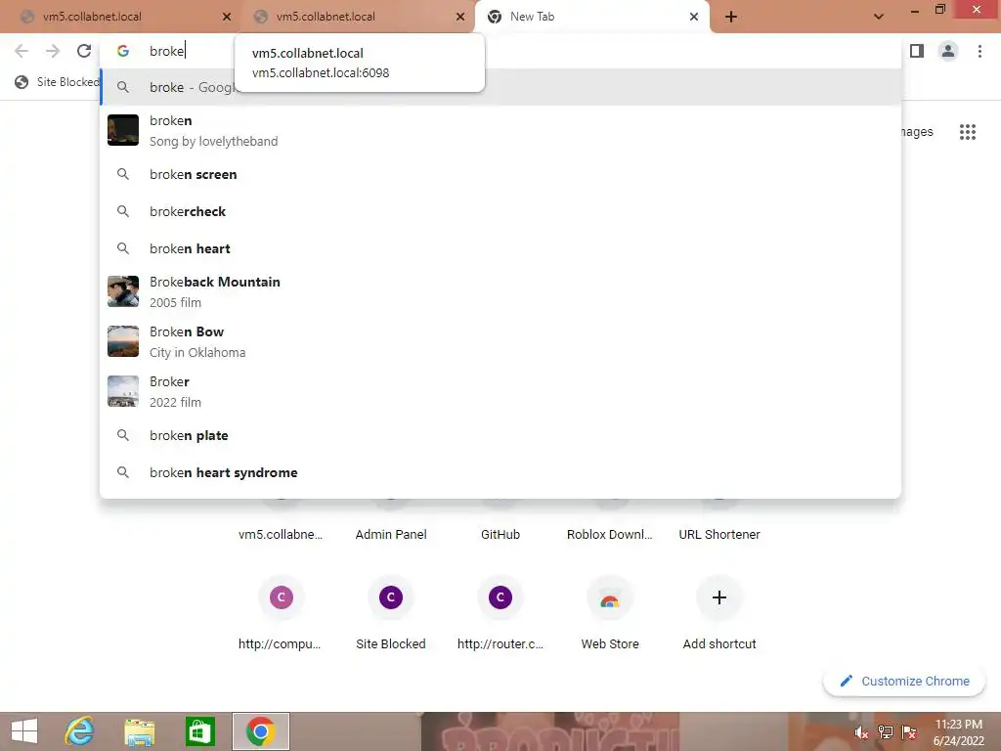Open the profile avatar icon
This screenshot has height=751, width=1001.
tap(948, 51)
